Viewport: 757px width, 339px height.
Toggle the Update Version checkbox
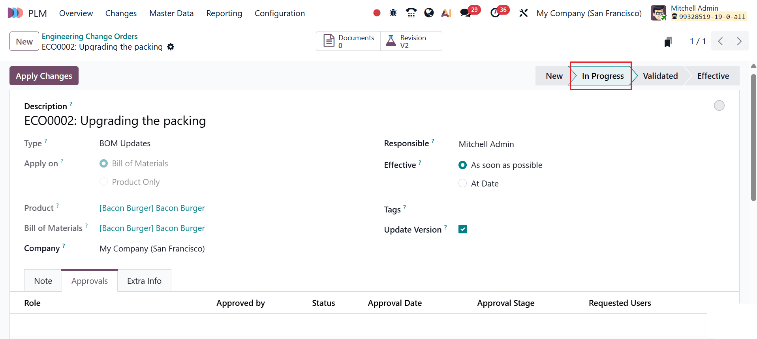462,229
